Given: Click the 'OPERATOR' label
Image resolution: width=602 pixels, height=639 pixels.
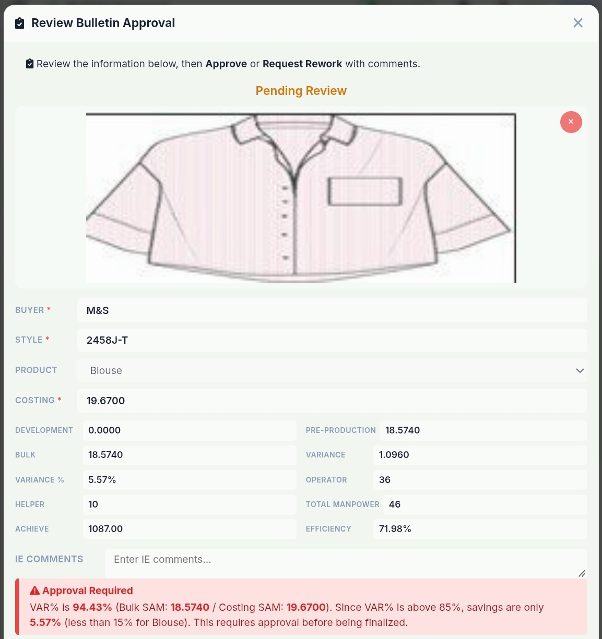Looking at the screenshot, I should click(x=326, y=480).
